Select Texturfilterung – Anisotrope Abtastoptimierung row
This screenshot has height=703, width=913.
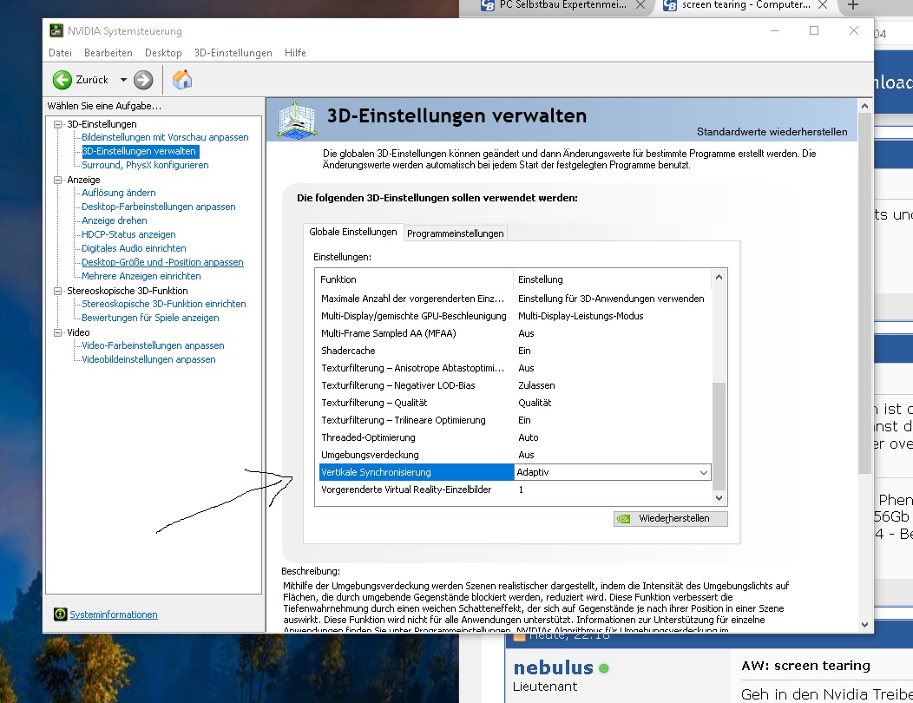pyautogui.click(x=515, y=368)
